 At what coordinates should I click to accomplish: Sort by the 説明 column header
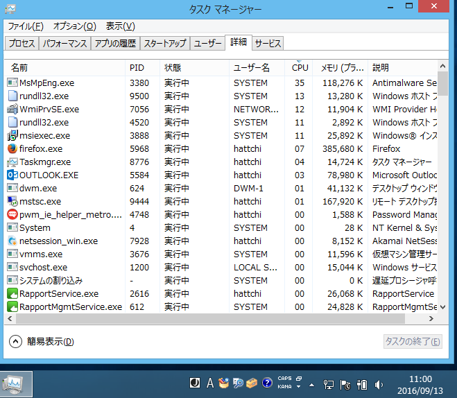tap(403, 67)
